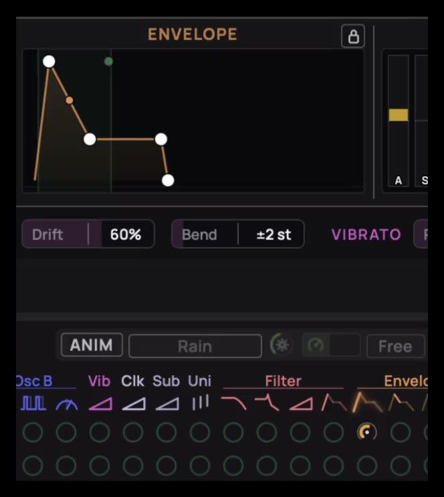This screenshot has height=497, width=444.
Task: Click second-row mod slot under Sub ramp
Action: click(166, 466)
